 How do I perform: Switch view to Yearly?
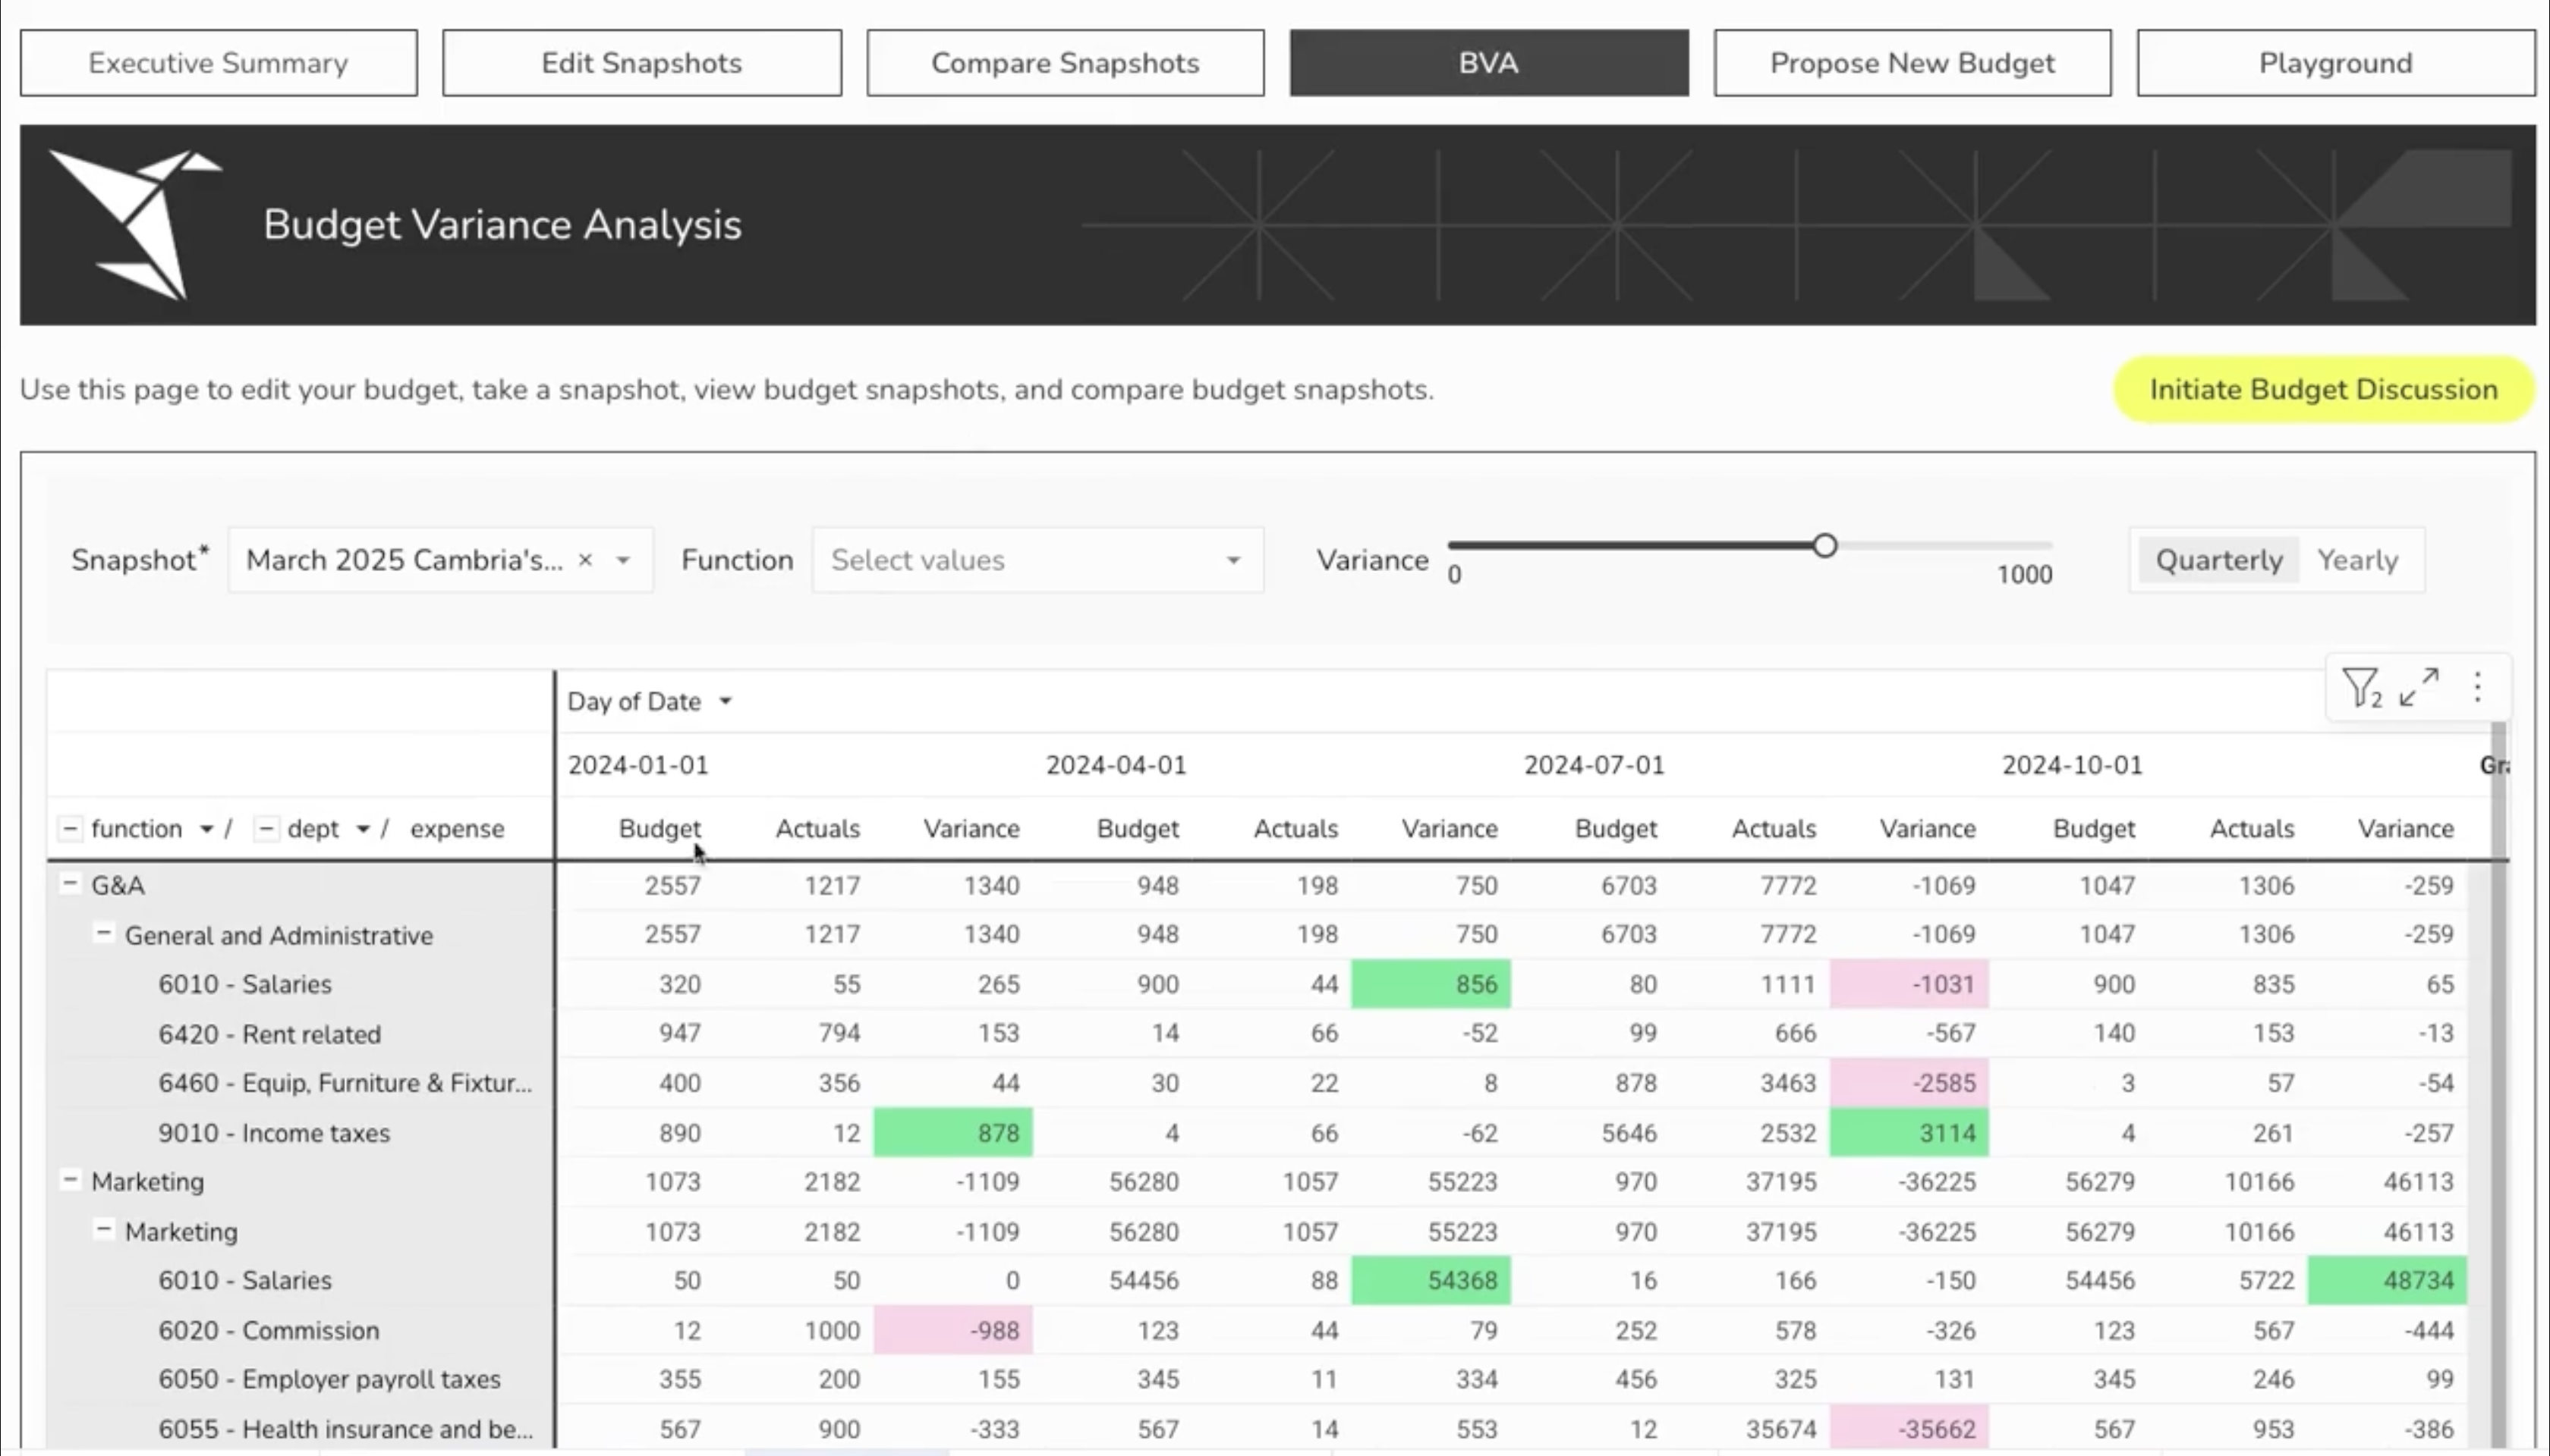pyautogui.click(x=2356, y=560)
